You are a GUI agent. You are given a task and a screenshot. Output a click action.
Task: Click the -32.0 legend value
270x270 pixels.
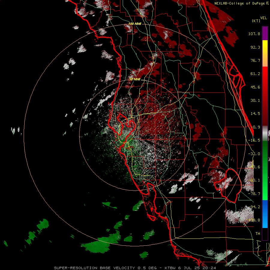254,154
